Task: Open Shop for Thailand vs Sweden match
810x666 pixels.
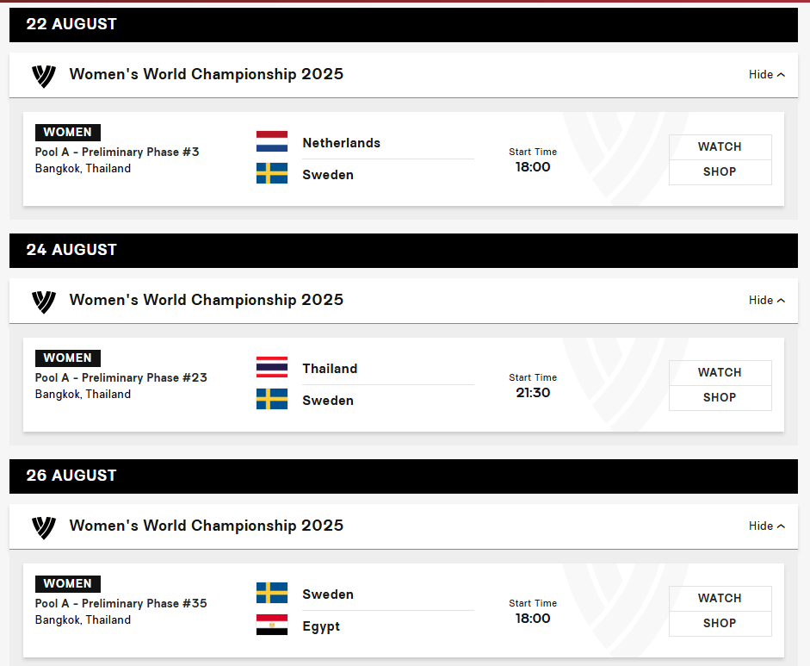Action: tap(720, 398)
